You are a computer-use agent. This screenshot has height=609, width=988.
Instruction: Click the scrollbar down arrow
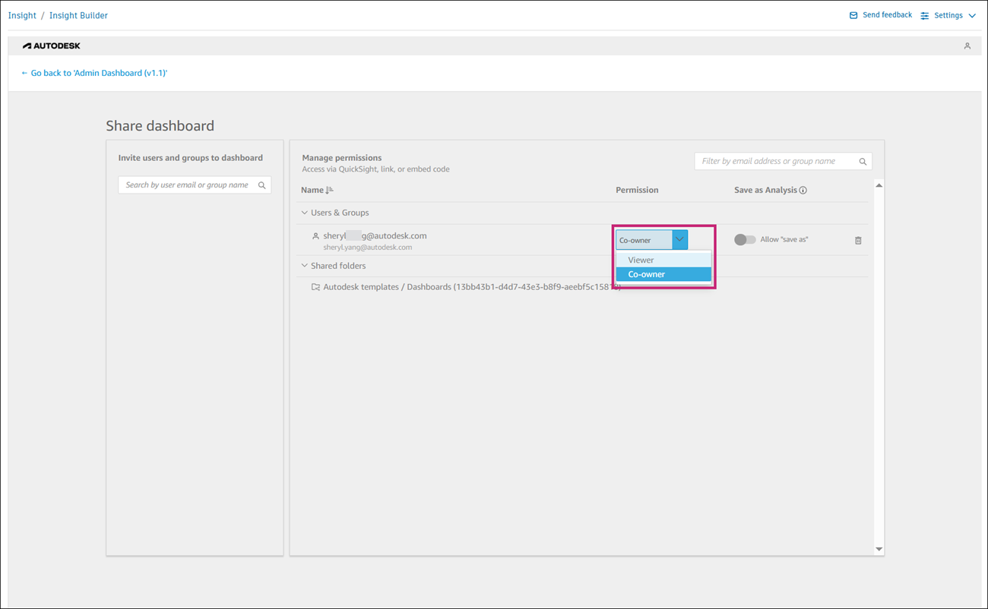tap(879, 549)
